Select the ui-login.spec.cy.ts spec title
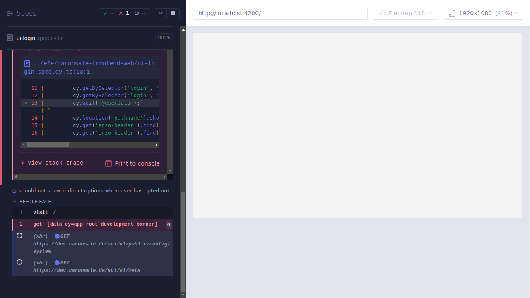This screenshot has width=530, height=298. pyautogui.click(x=39, y=38)
